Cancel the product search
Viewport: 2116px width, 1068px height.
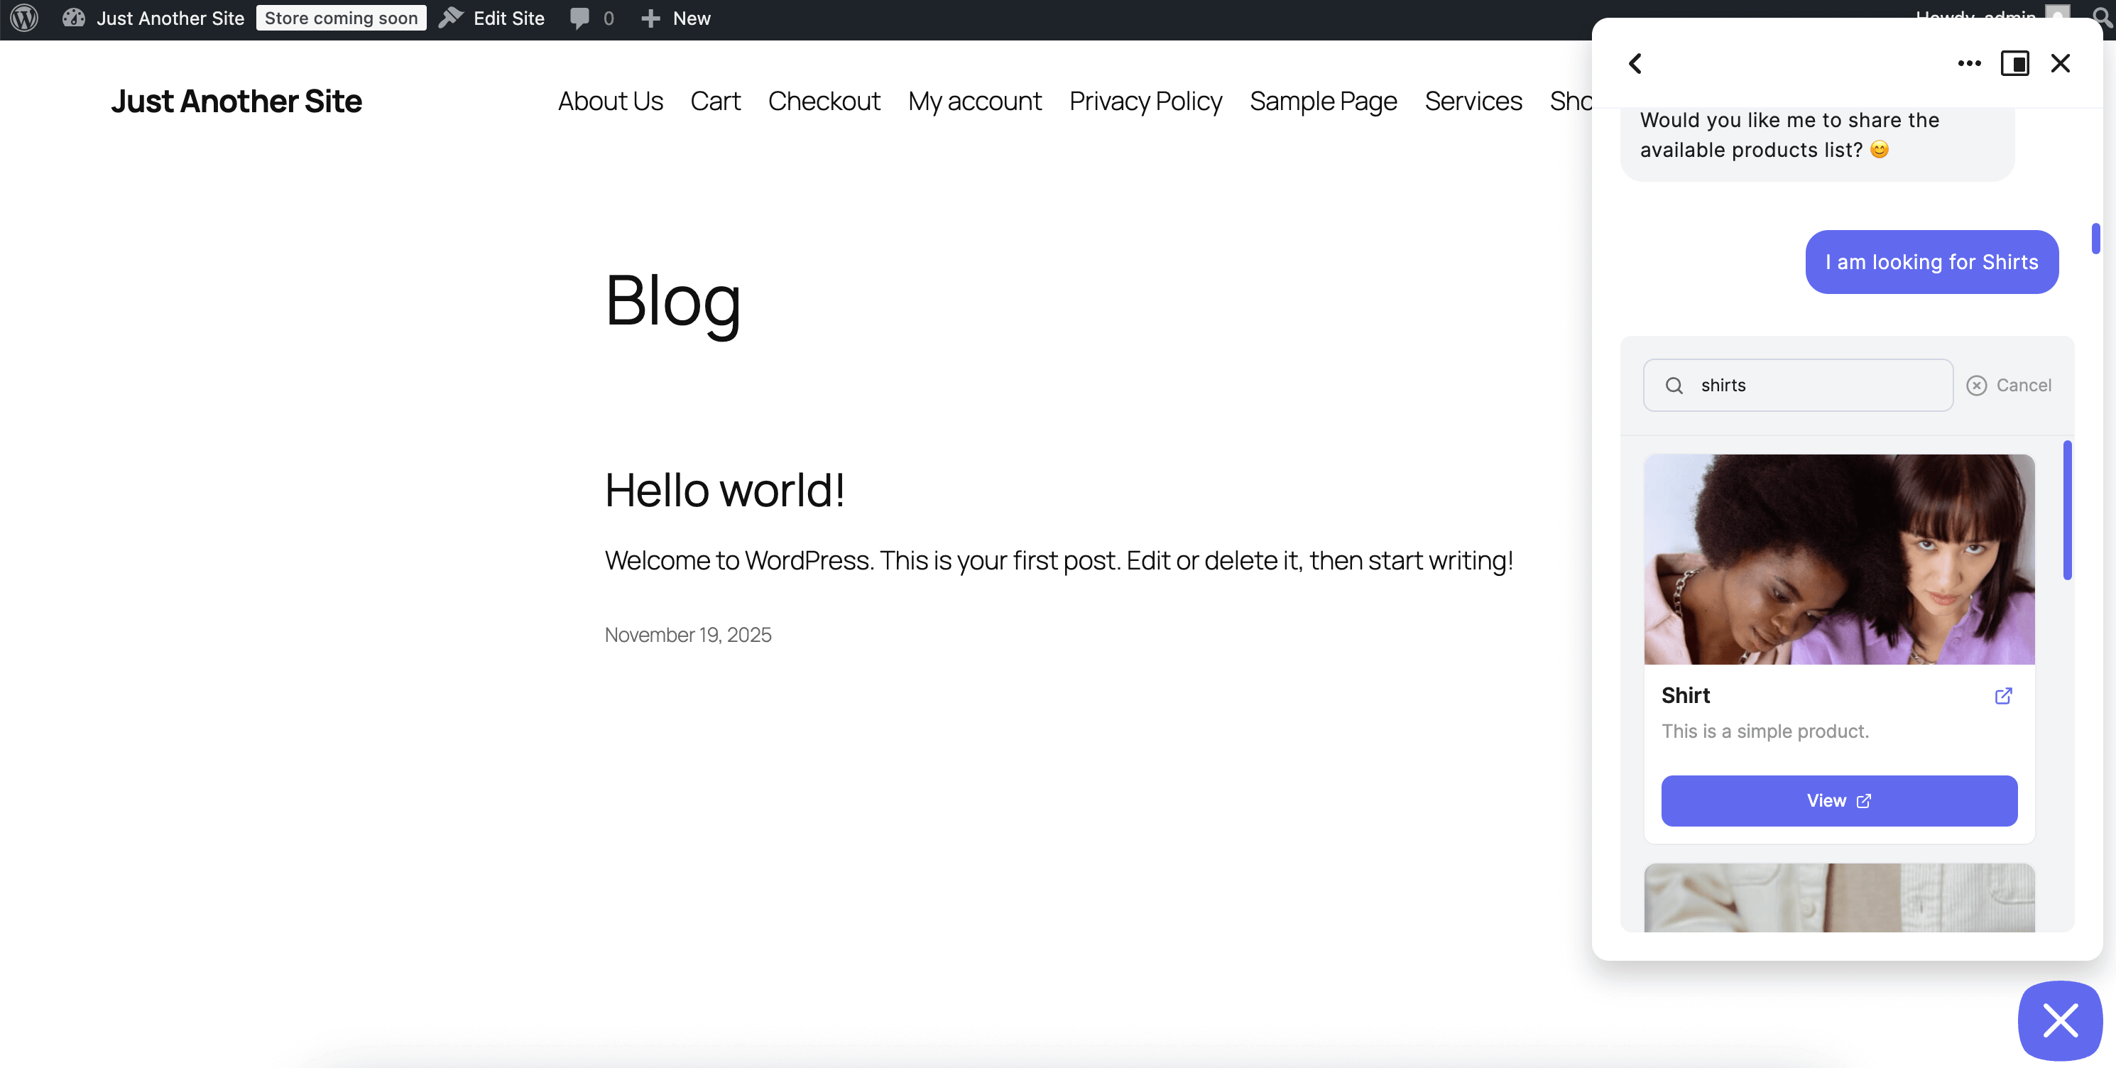(2009, 386)
